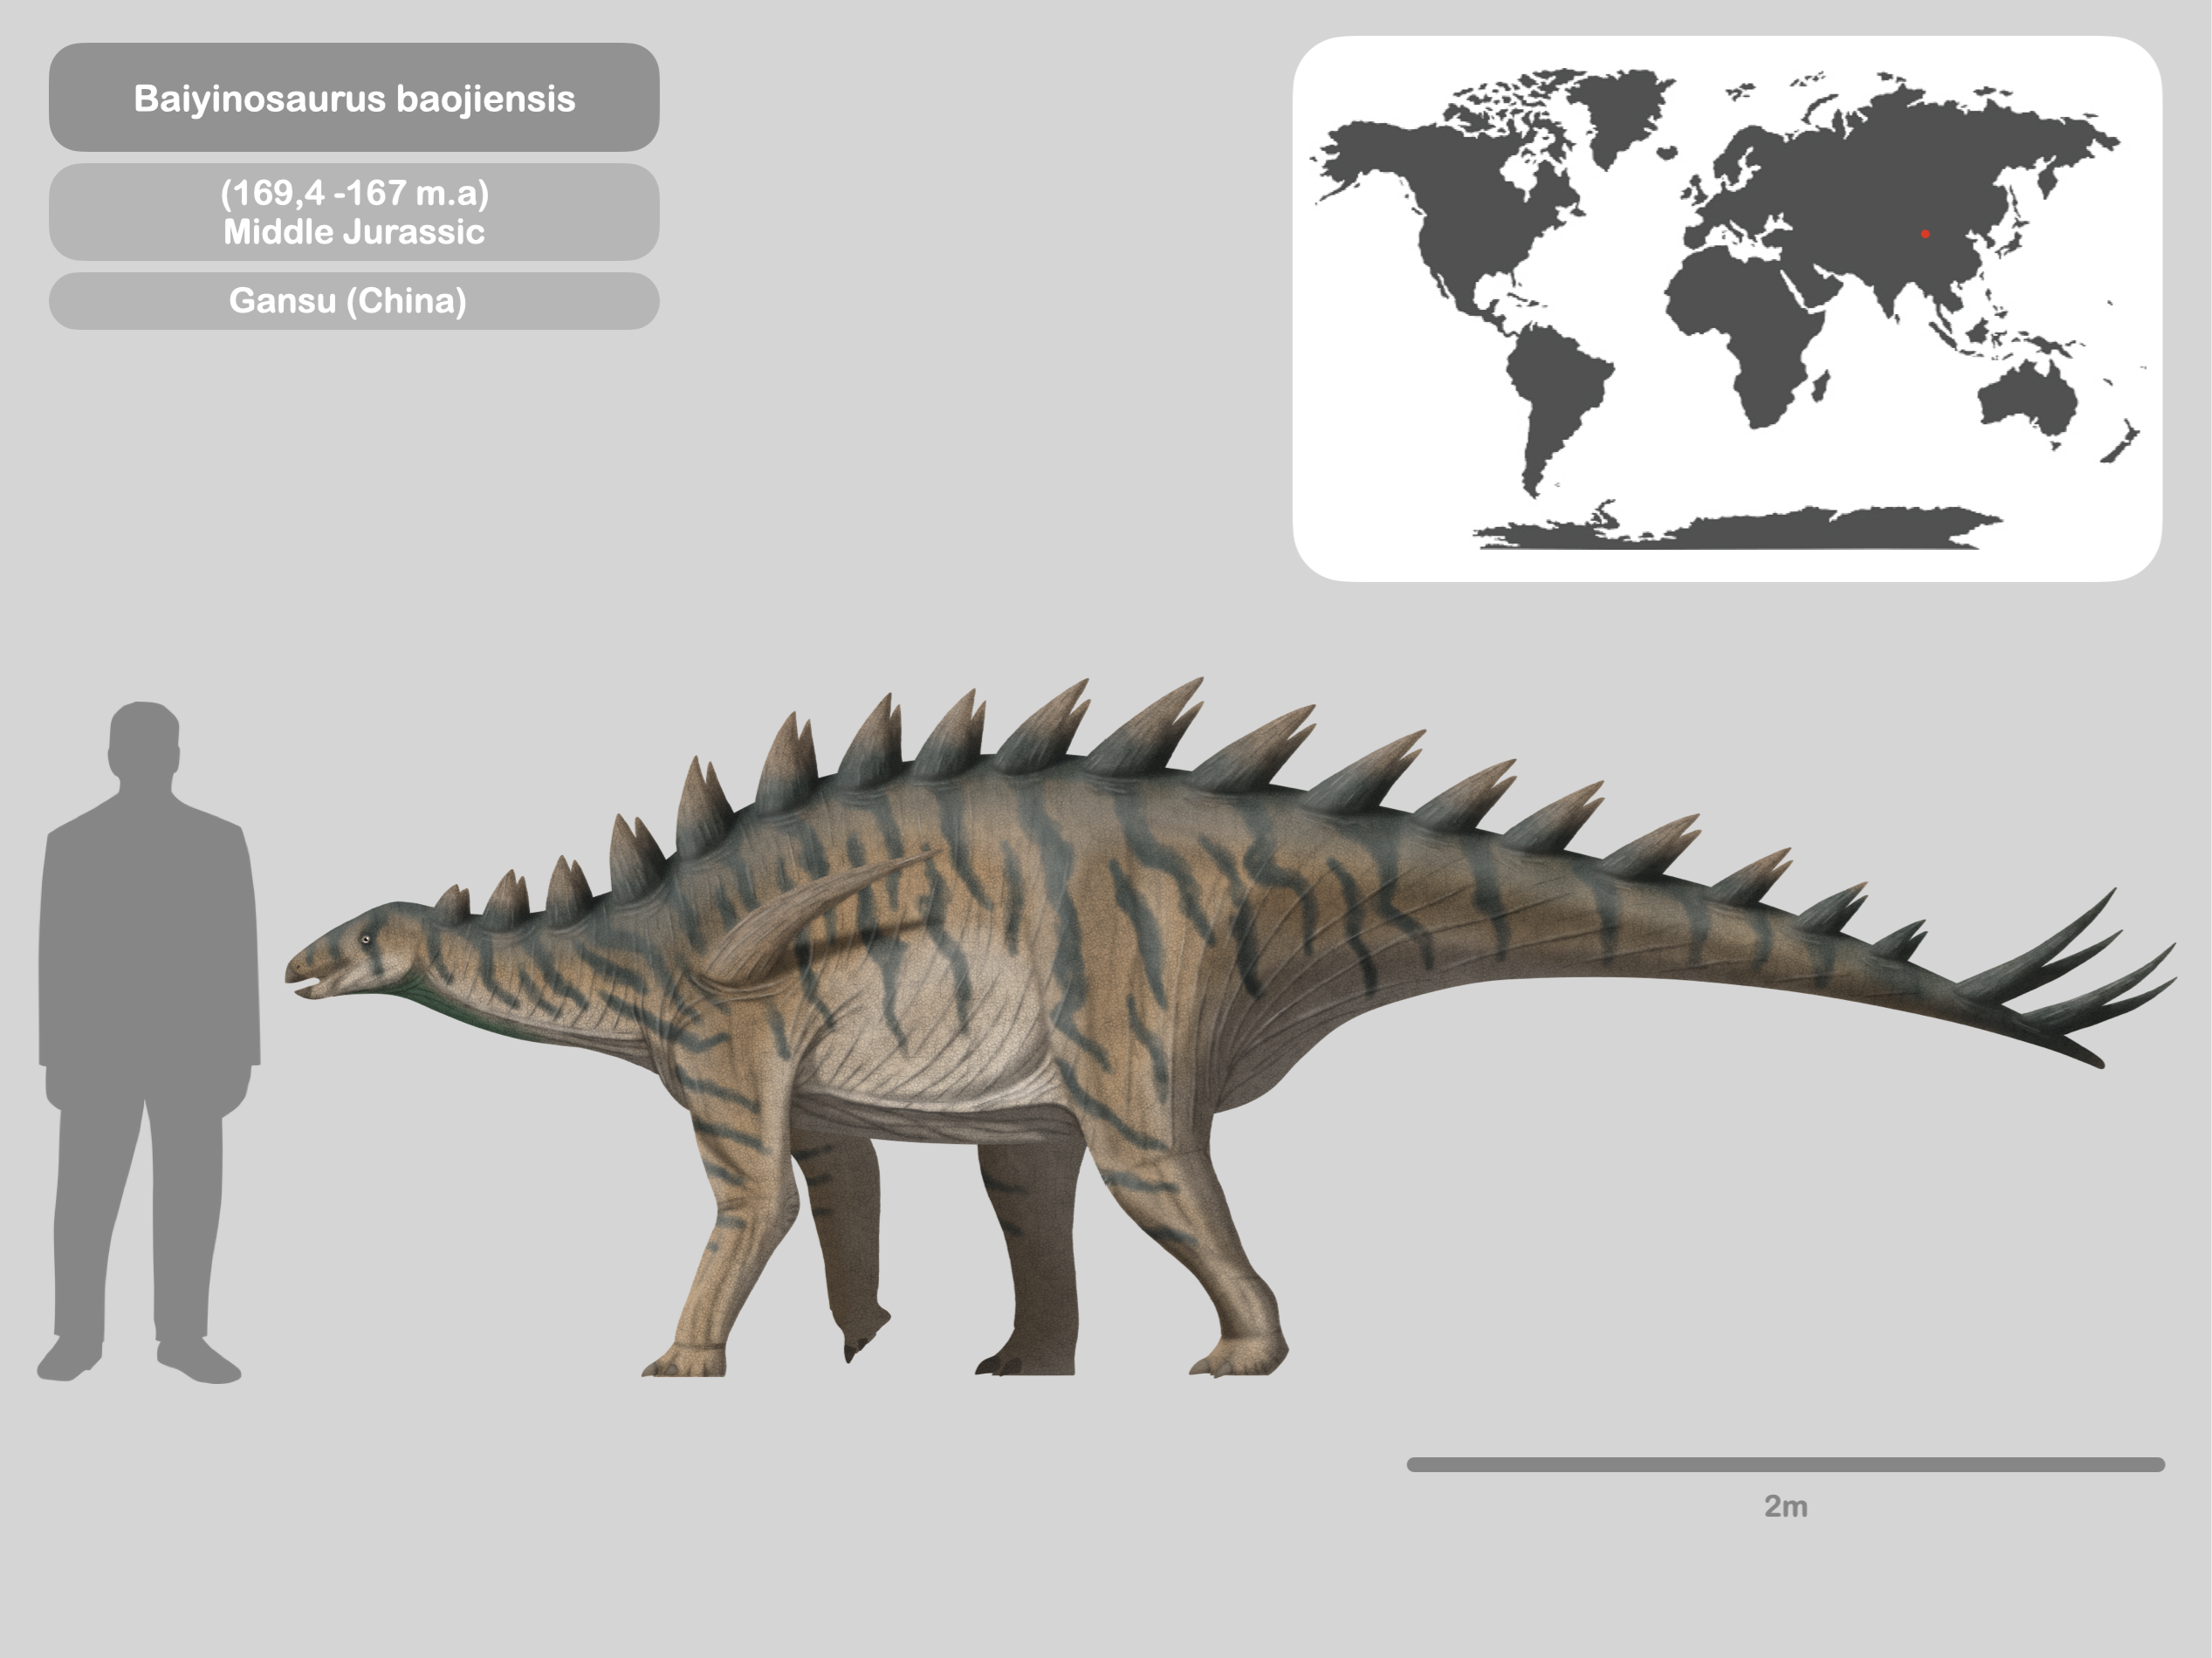
Task: Click the stegosaur dinosaur illustration
Action: click(x=1230, y=1027)
